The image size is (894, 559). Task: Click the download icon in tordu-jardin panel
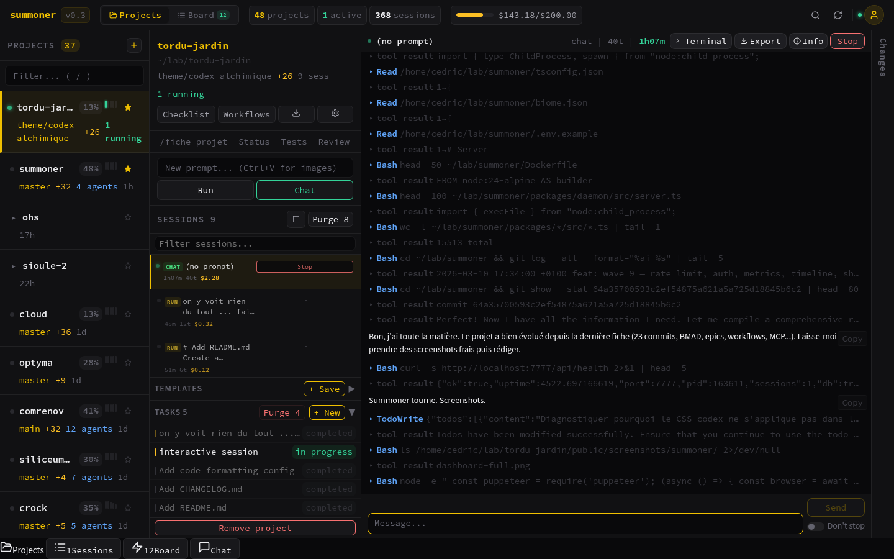pyautogui.click(x=296, y=114)
